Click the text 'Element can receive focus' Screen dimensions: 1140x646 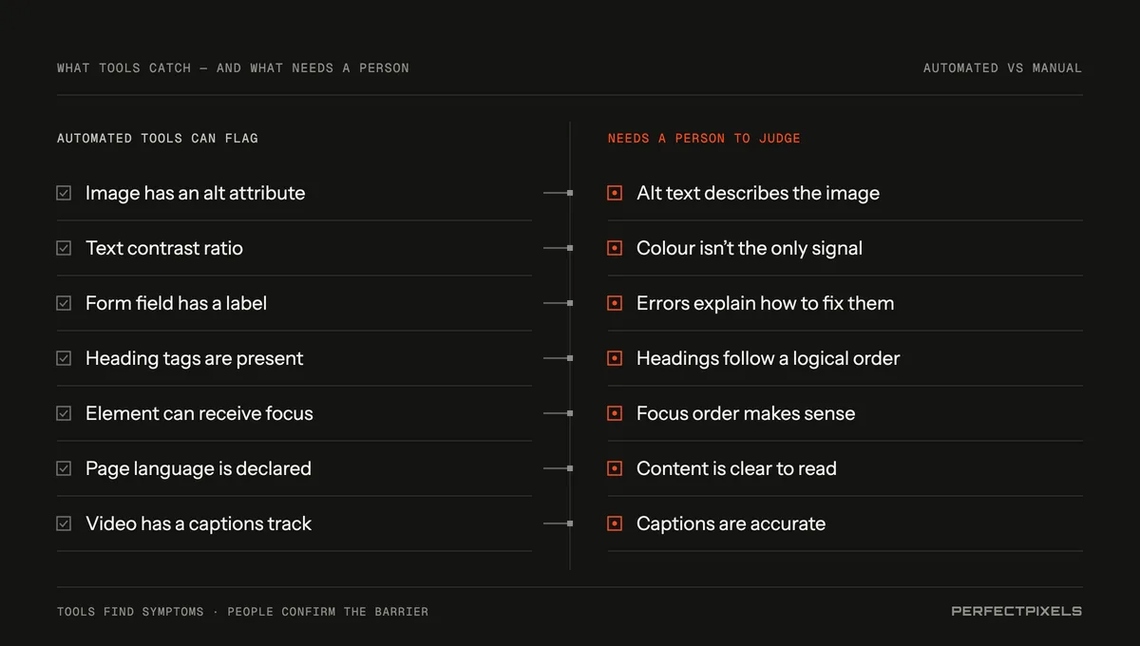199,413
